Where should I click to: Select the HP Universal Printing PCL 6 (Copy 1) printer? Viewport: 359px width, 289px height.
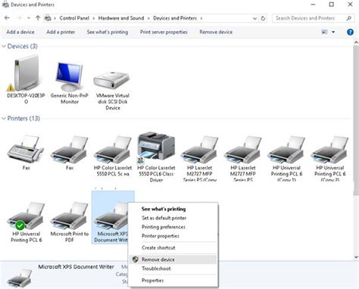click(286, 149)
